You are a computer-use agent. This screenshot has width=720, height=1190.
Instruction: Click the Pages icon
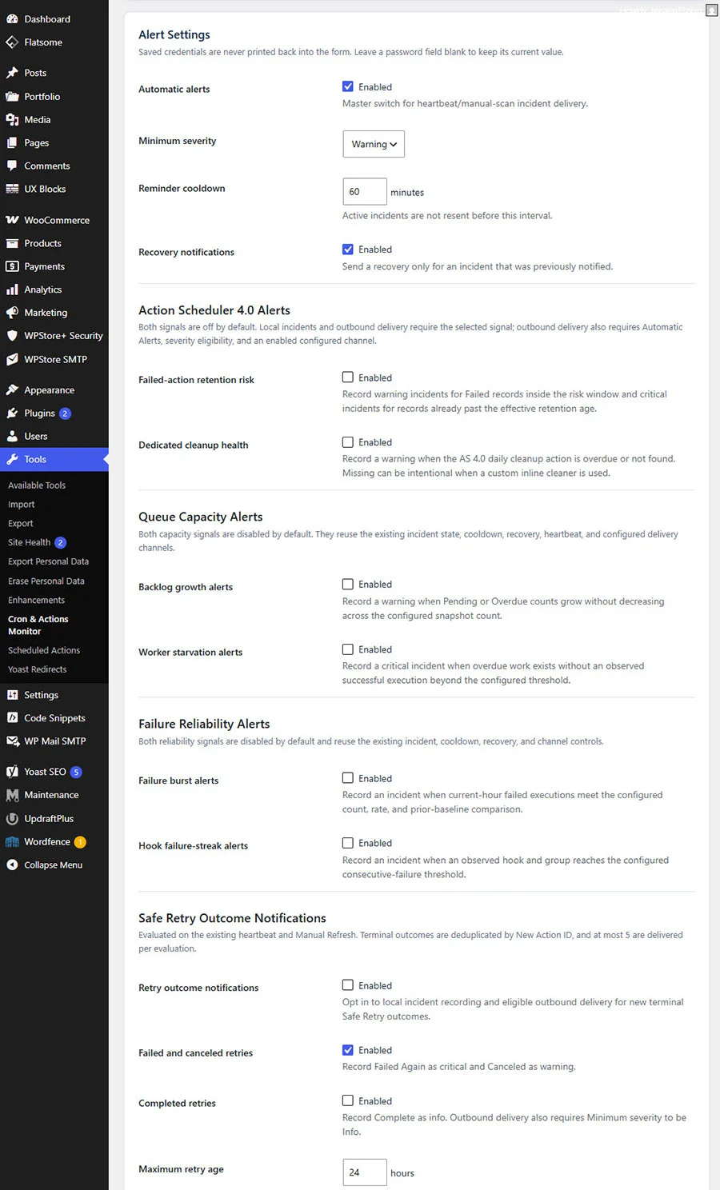point(12,143)
